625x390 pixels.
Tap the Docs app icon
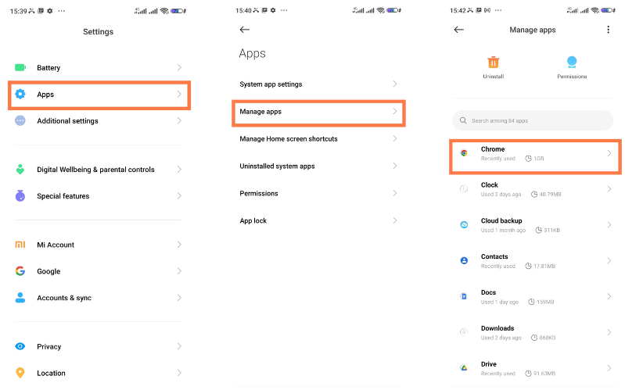464,296
